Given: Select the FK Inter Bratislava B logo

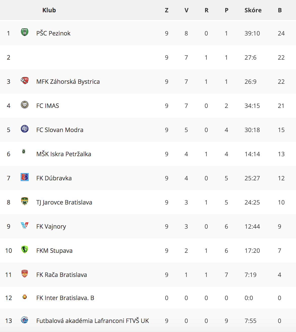Looking at the screenshot, I should (25, 297).
